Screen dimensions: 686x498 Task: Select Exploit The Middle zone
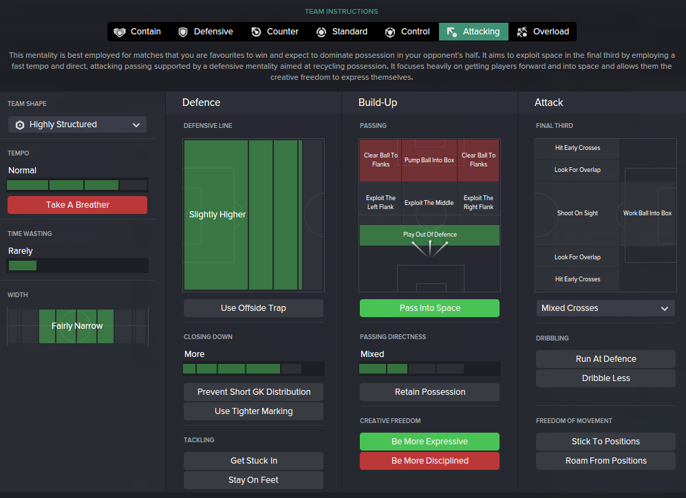click(429, 202)
